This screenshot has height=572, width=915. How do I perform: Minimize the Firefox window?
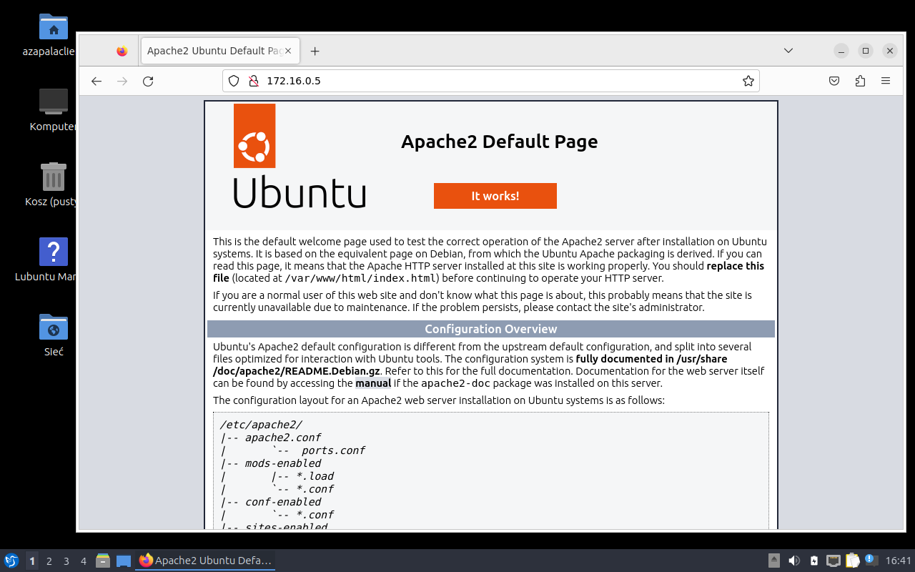click(841, 51)
